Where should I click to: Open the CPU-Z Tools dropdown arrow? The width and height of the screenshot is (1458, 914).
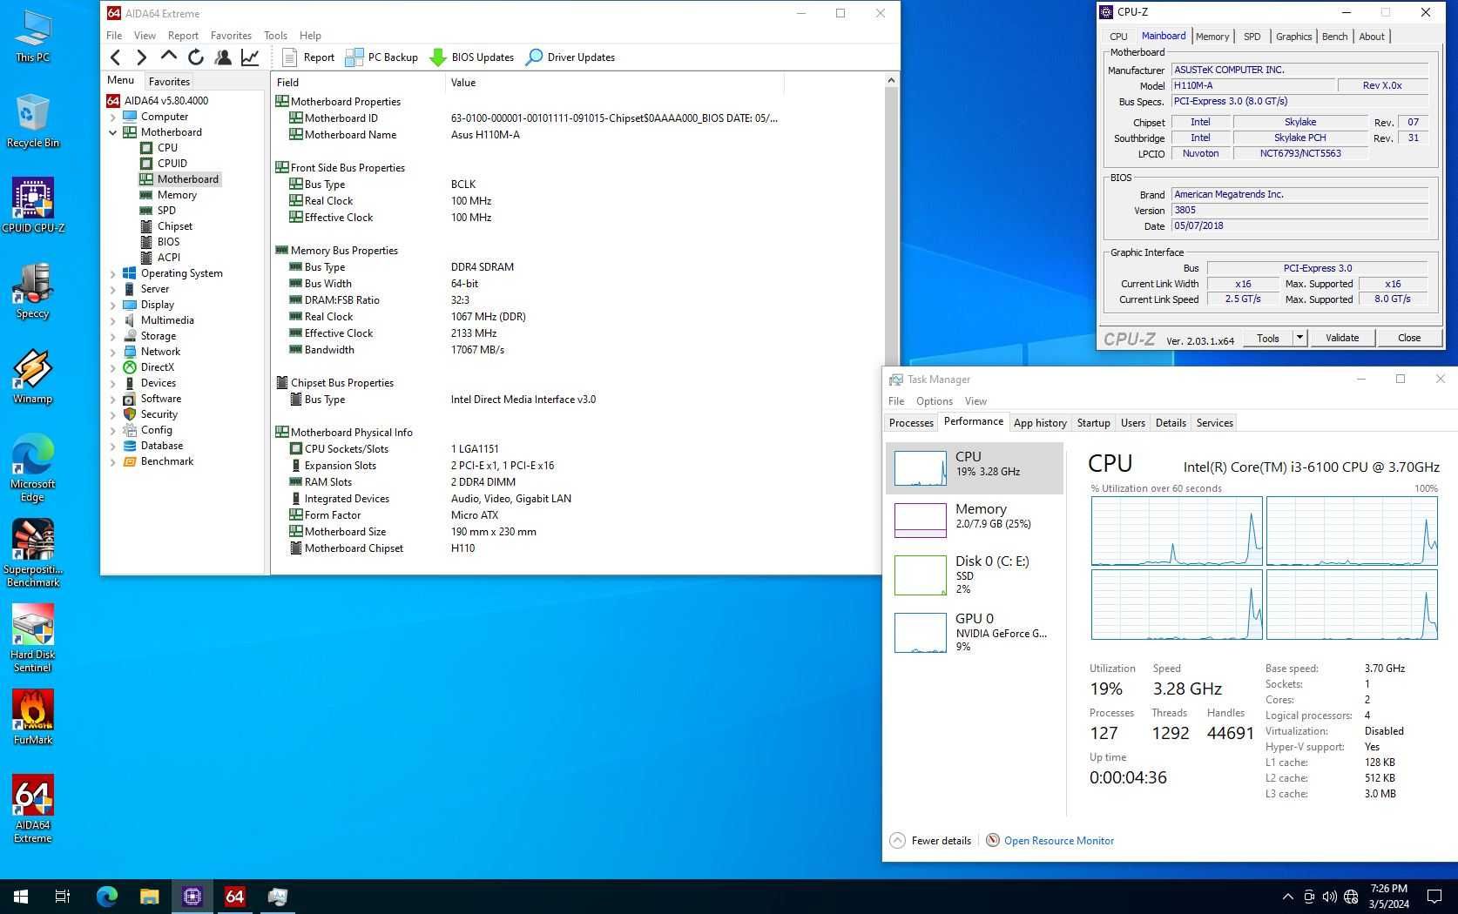point(1299,338)
